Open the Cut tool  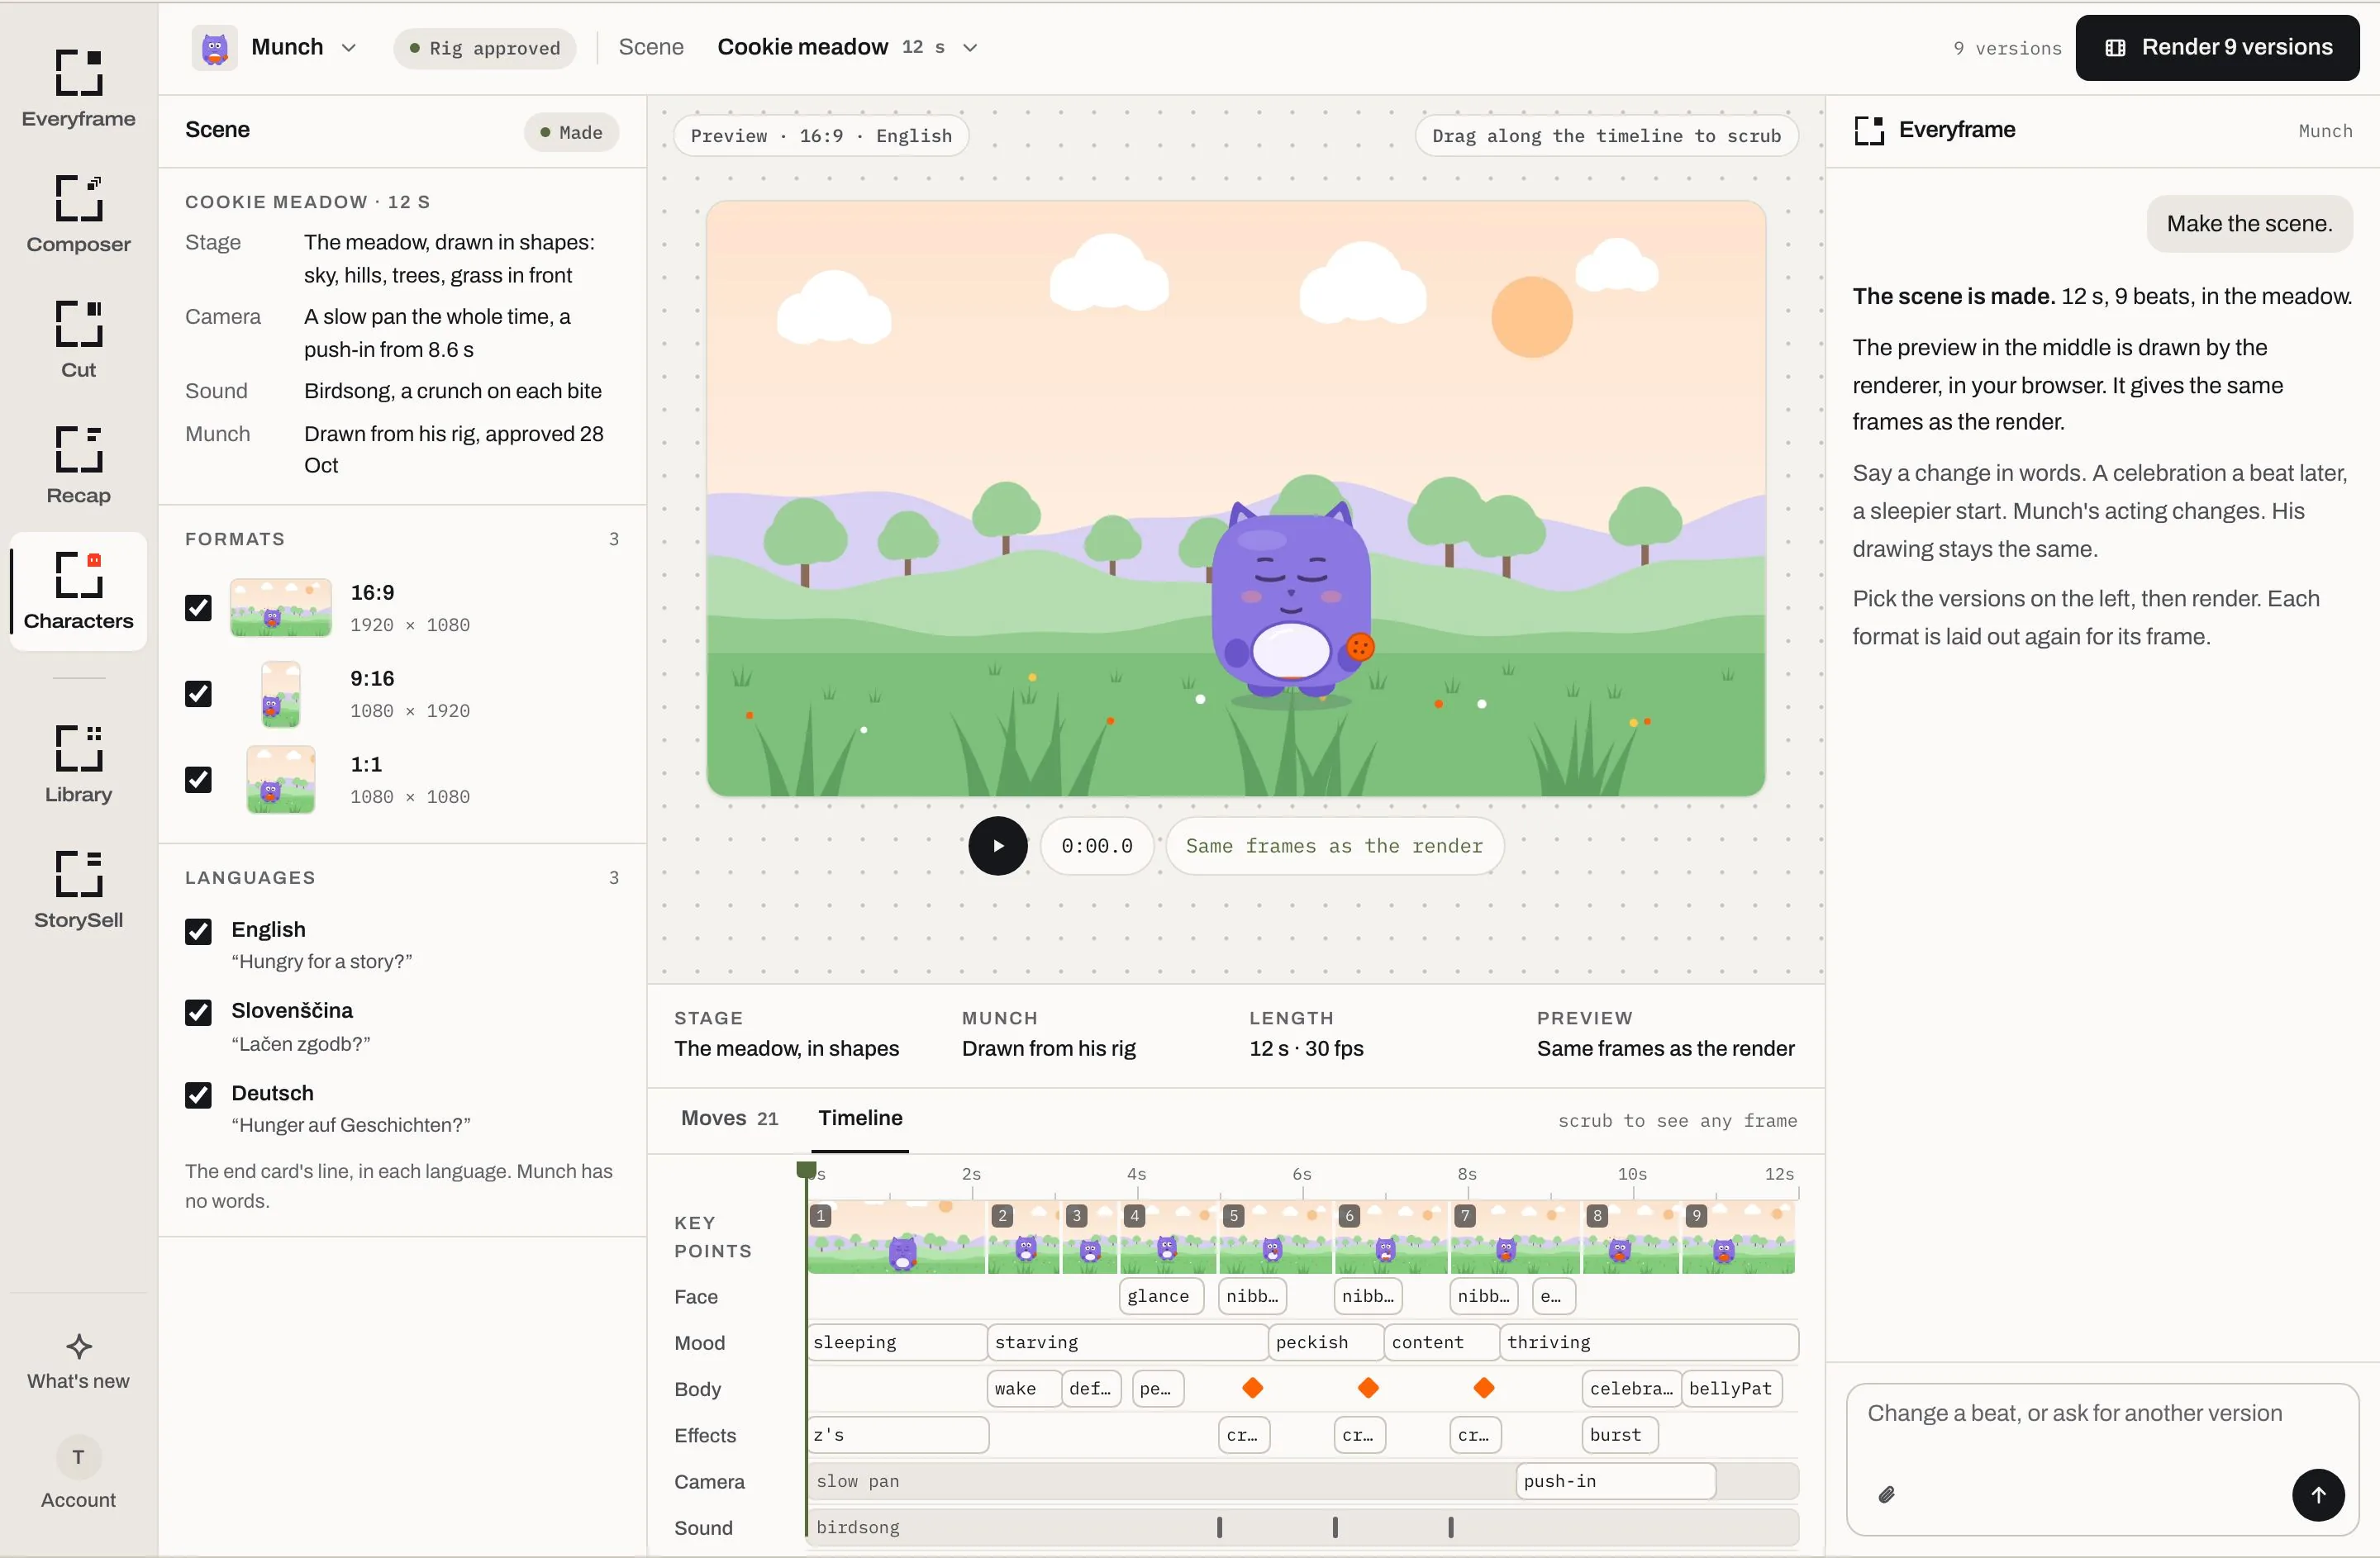78,340
